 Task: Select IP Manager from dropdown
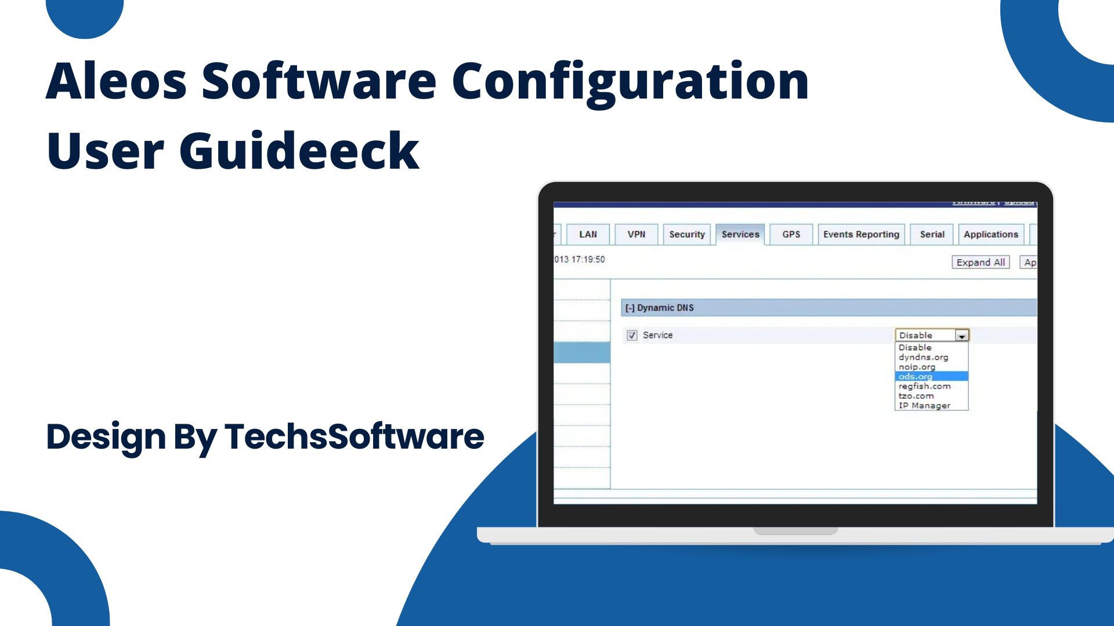click(x=924, y=405)
